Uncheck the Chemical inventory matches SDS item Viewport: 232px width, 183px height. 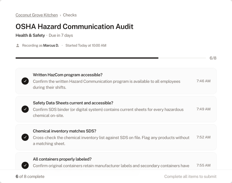[x=25, y=137]
